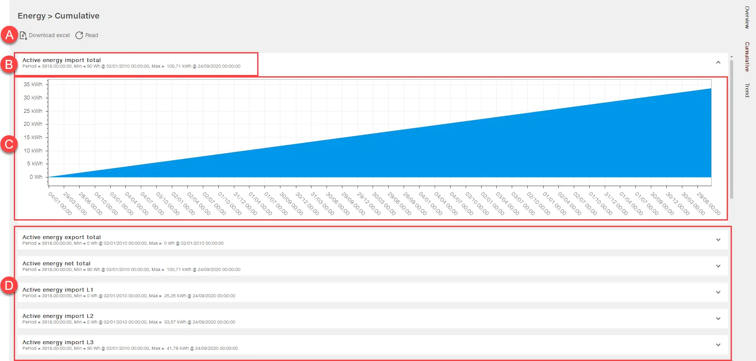Click the vertical scrollbar thumb

pyautogui.click(x=731, y=129)
